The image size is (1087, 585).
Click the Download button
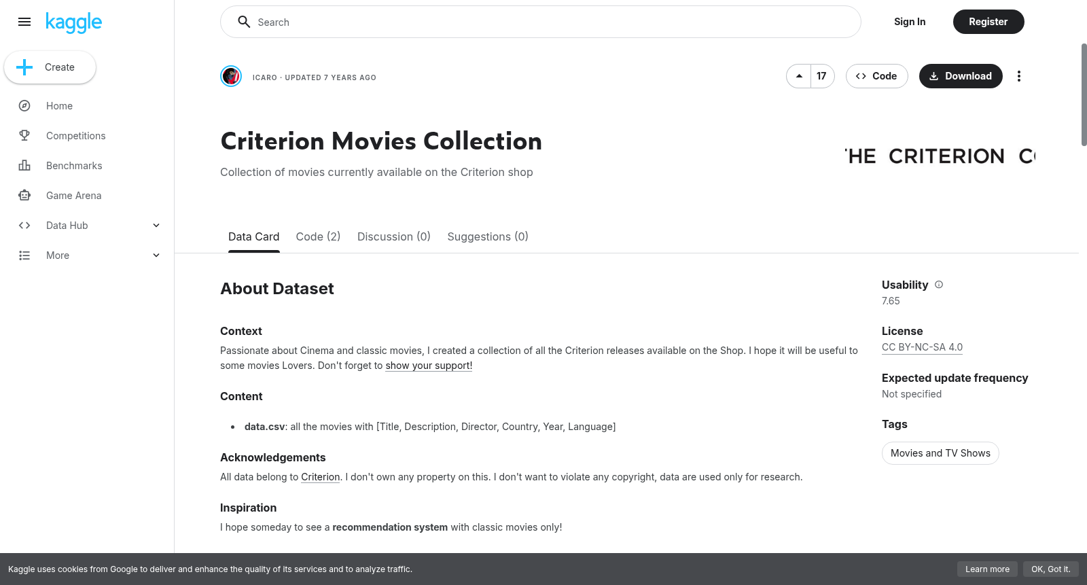tap(961, 76)
